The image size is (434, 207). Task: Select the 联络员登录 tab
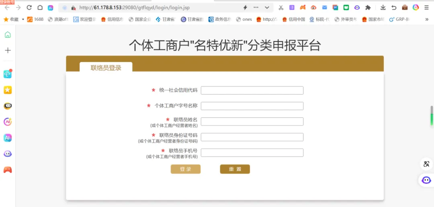point(106,68)
